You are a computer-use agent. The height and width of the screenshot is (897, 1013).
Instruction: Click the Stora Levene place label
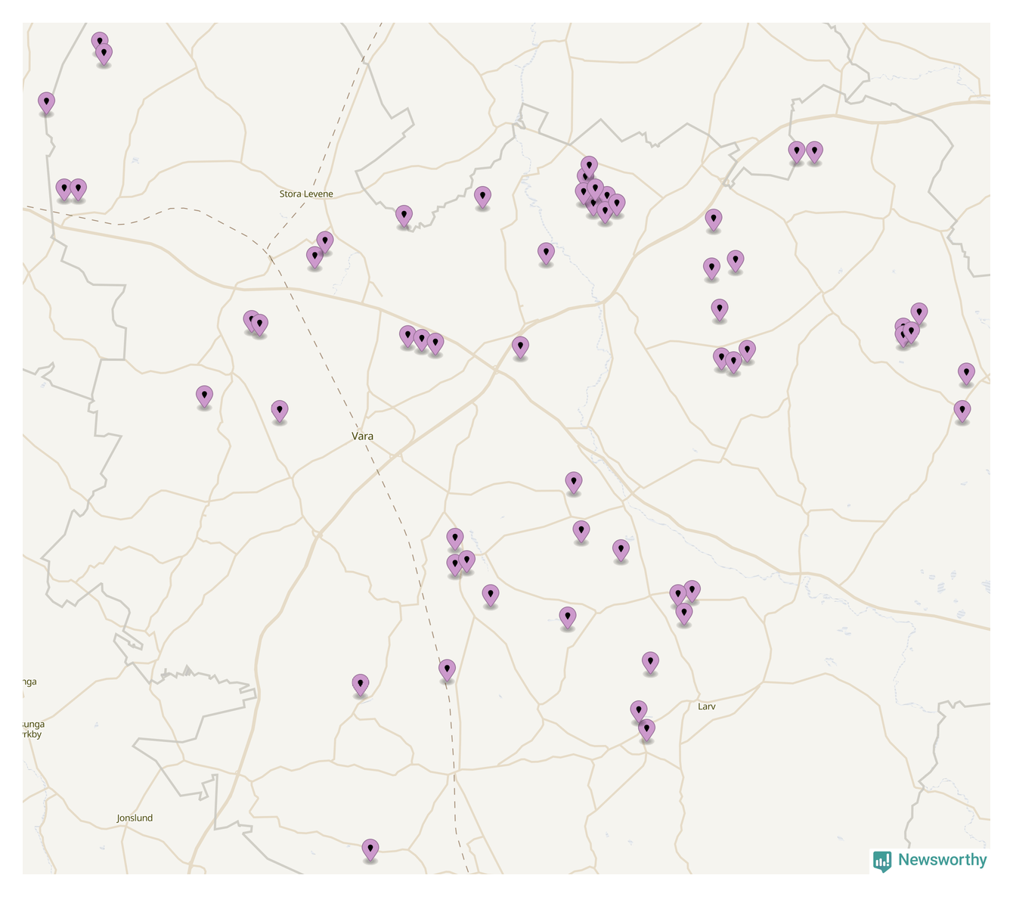[x=306, y=194]
